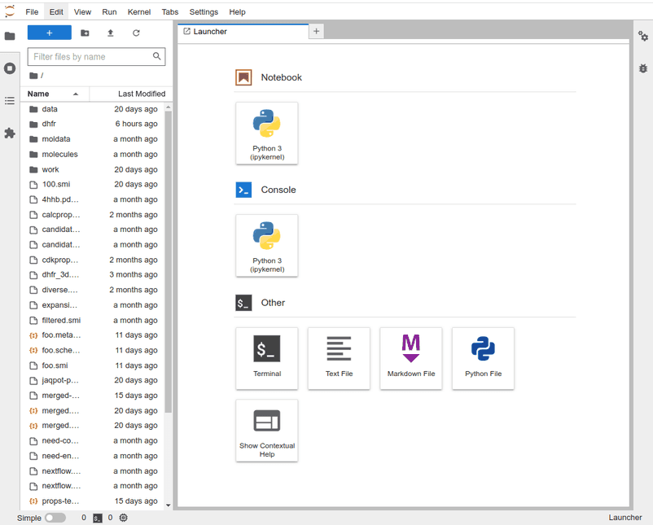Select the diverse.… file

tap(94, 290)
